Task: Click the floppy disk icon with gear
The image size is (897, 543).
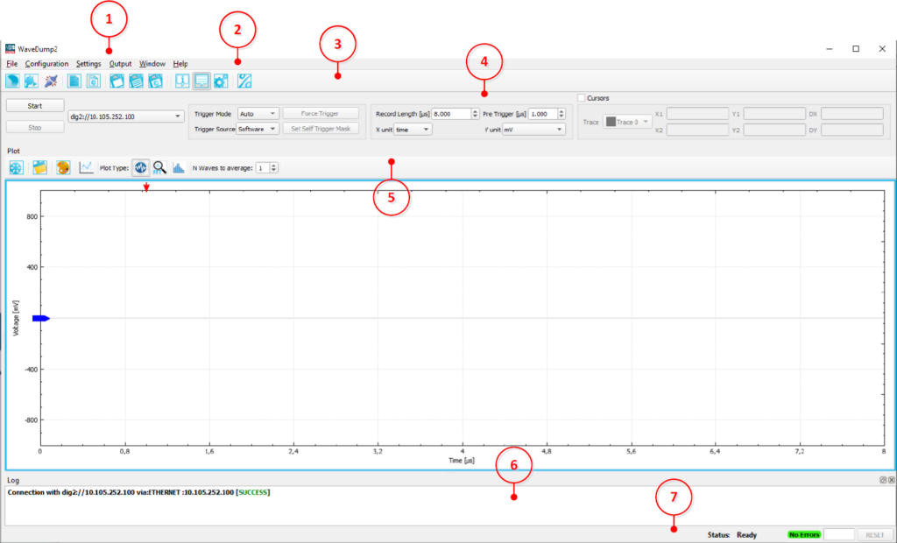Action: tap(156, 81)
